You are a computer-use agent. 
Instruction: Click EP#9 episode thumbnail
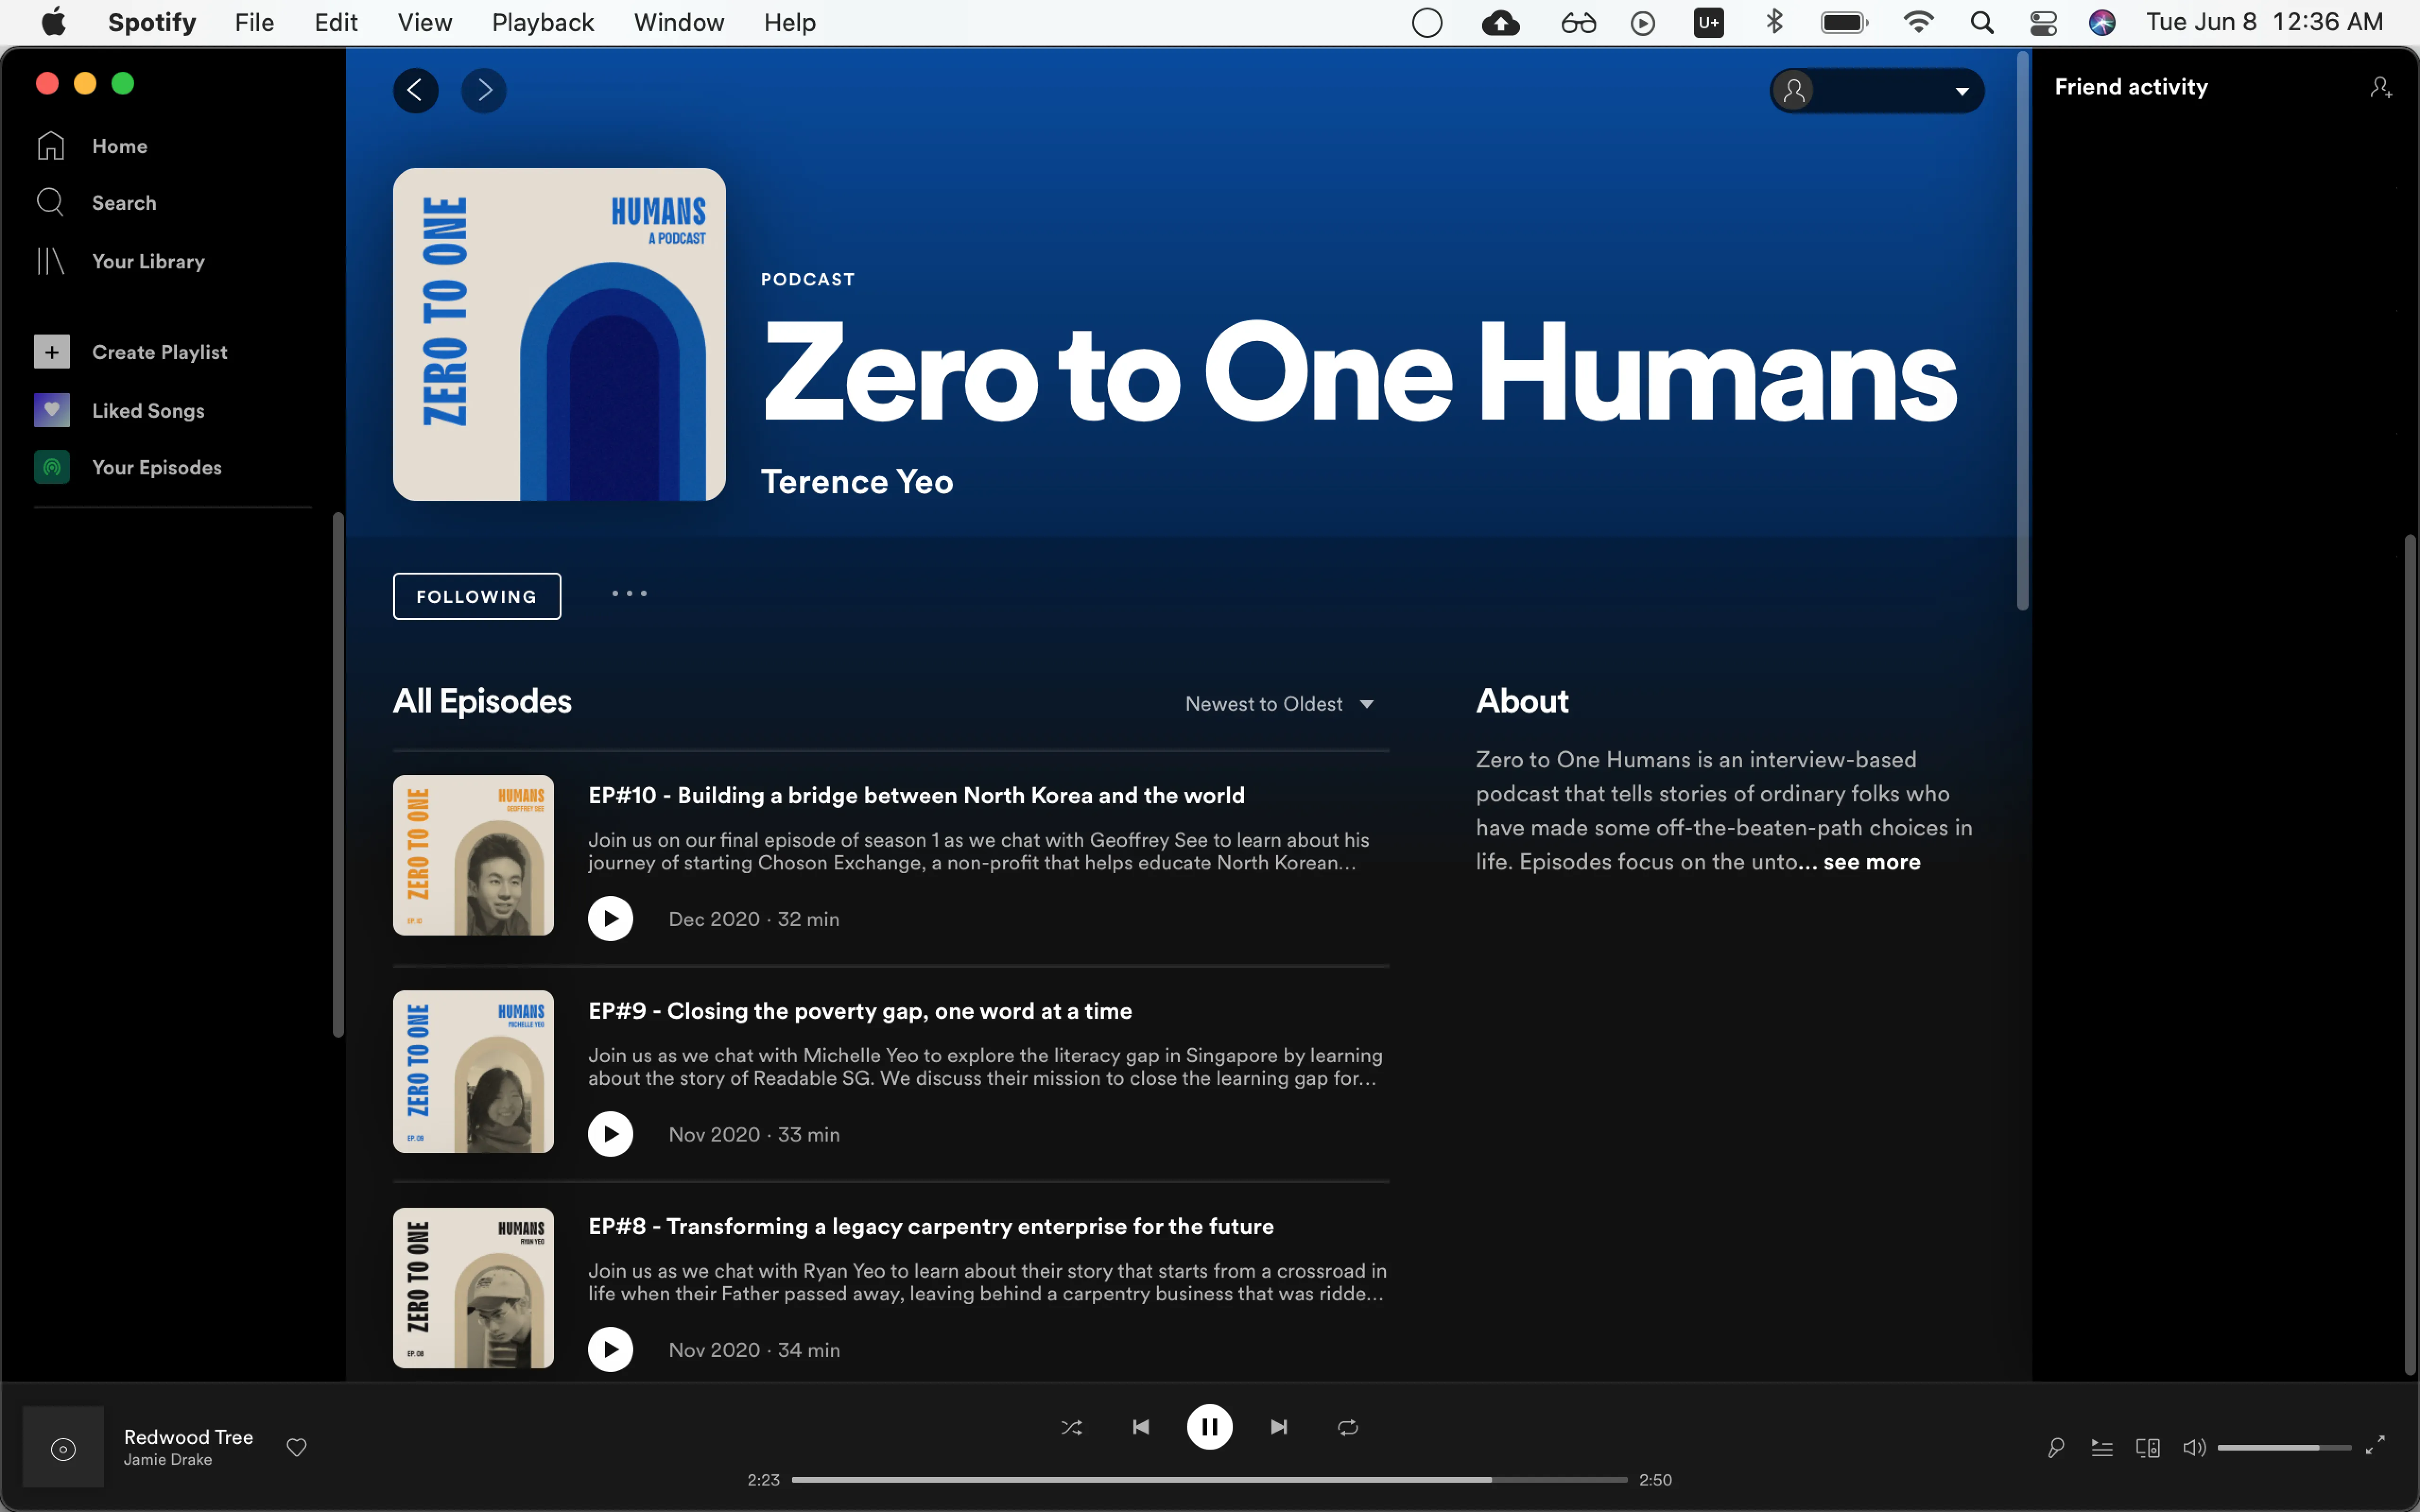coord(473,1071)
